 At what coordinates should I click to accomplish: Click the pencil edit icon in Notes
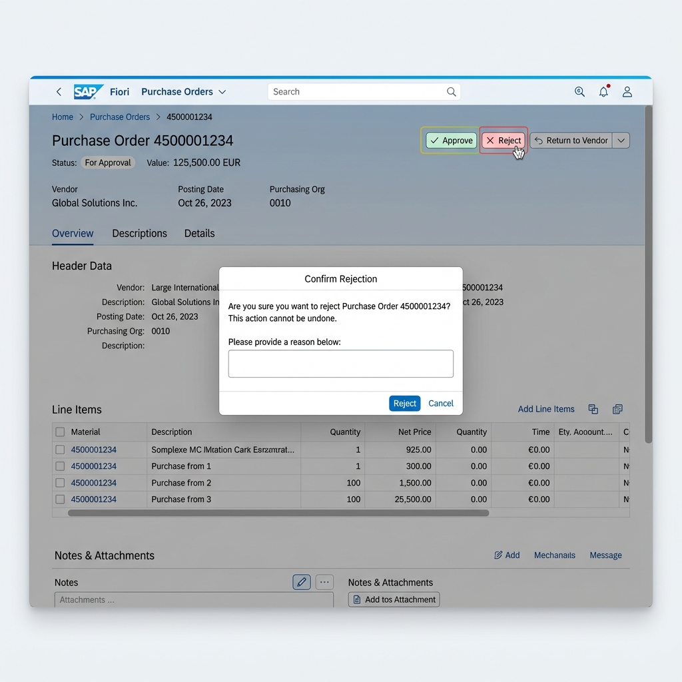click(302, 582)
